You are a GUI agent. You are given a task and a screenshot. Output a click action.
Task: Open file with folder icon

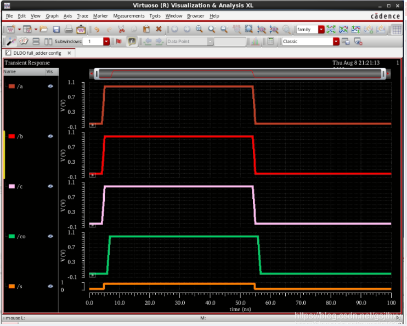[44, 29]
